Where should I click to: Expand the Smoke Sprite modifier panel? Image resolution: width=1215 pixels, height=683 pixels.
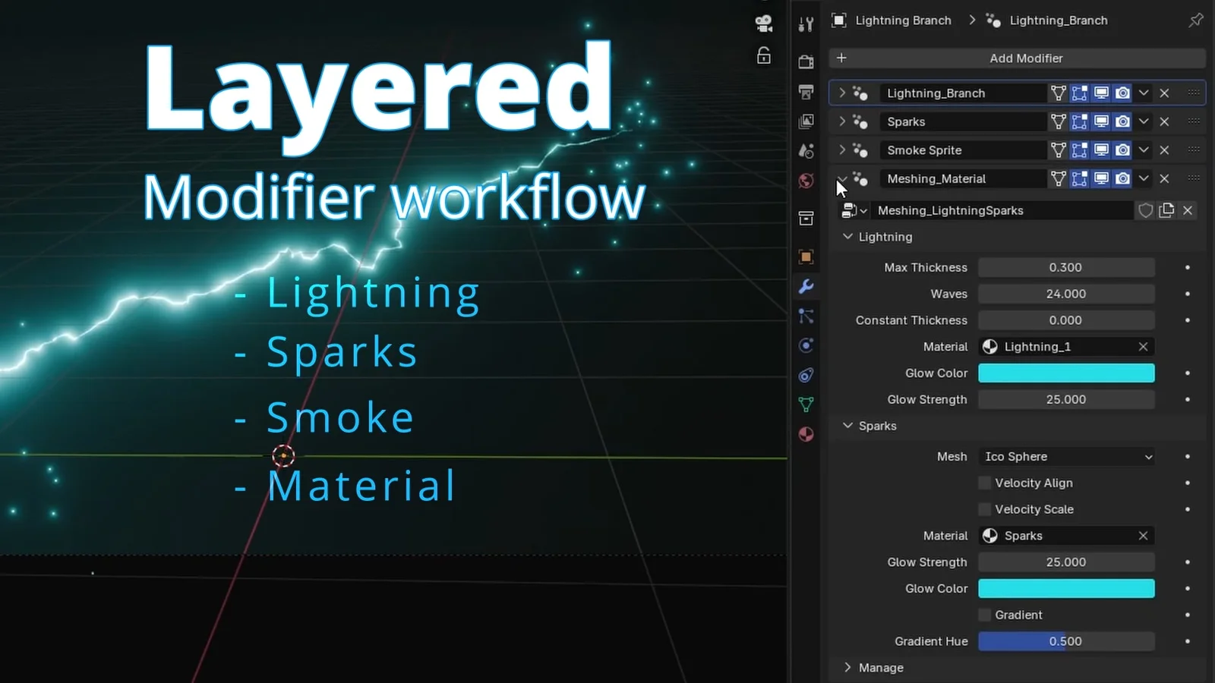point(842,150)
